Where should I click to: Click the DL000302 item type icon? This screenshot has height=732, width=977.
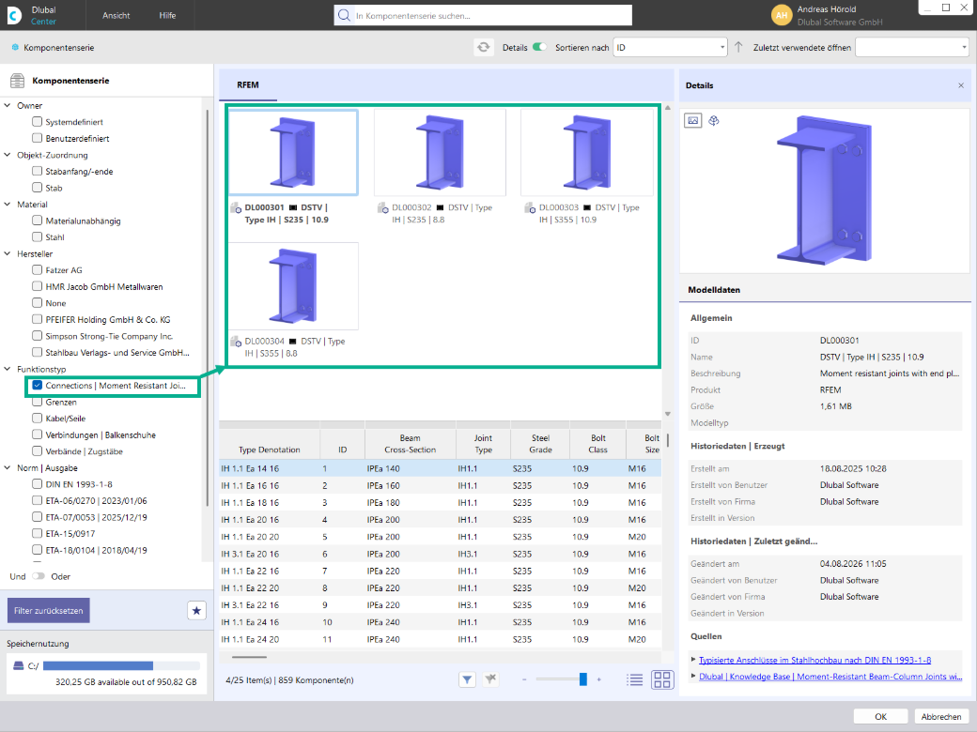[x=382, y=208]
